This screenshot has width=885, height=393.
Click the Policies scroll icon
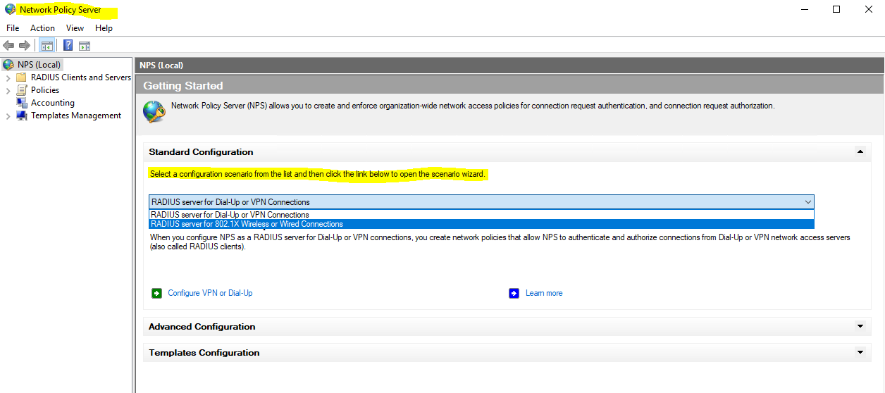click(22, 90)
